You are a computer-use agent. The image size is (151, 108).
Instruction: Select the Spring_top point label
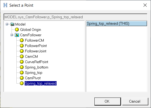tap(34, 73)
